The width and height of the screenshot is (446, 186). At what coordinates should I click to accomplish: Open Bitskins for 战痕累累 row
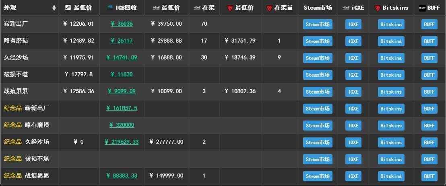click(x=391, y=92)
